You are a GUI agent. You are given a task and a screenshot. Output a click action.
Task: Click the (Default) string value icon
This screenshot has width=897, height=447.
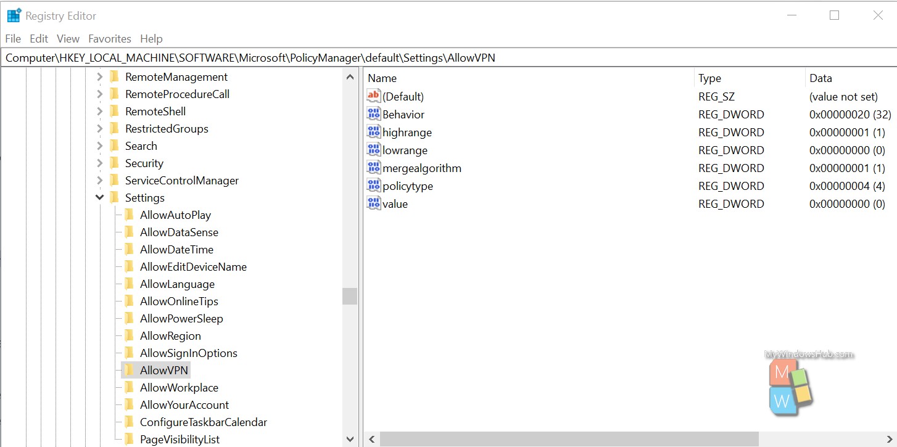tap(373, 96)
